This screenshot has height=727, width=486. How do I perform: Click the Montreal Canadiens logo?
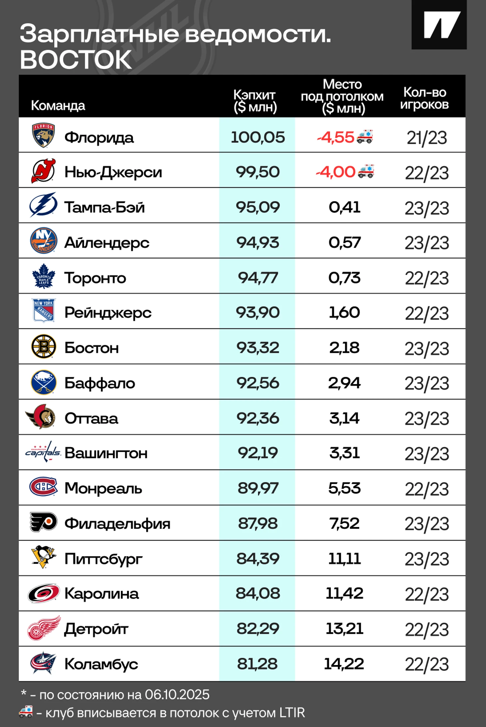(x=43, y=487)
